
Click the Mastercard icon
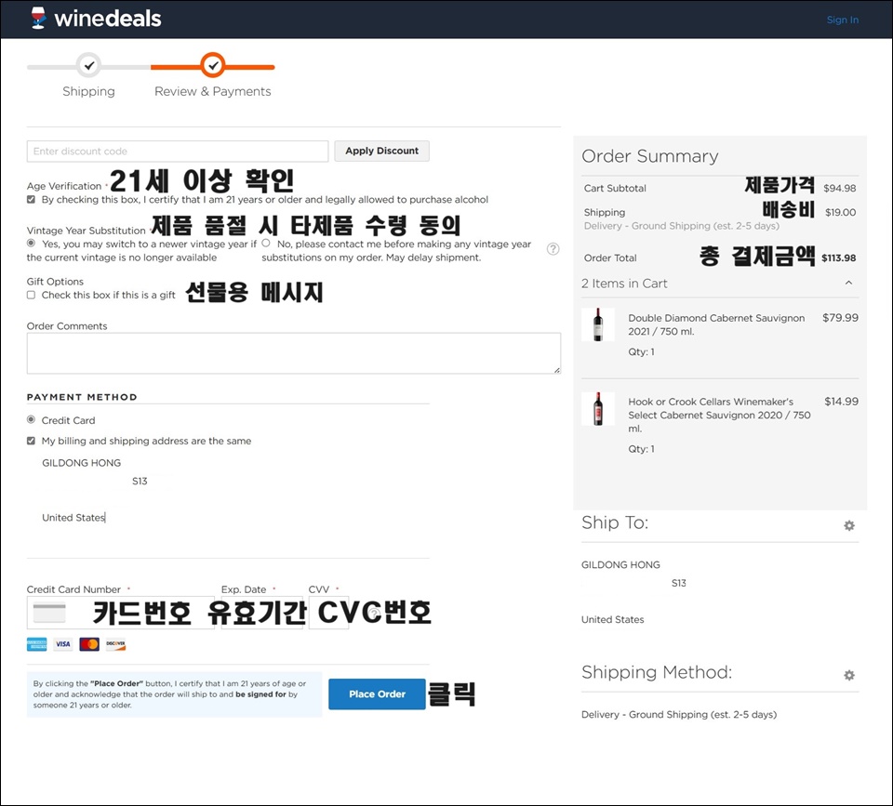(89, 644)
